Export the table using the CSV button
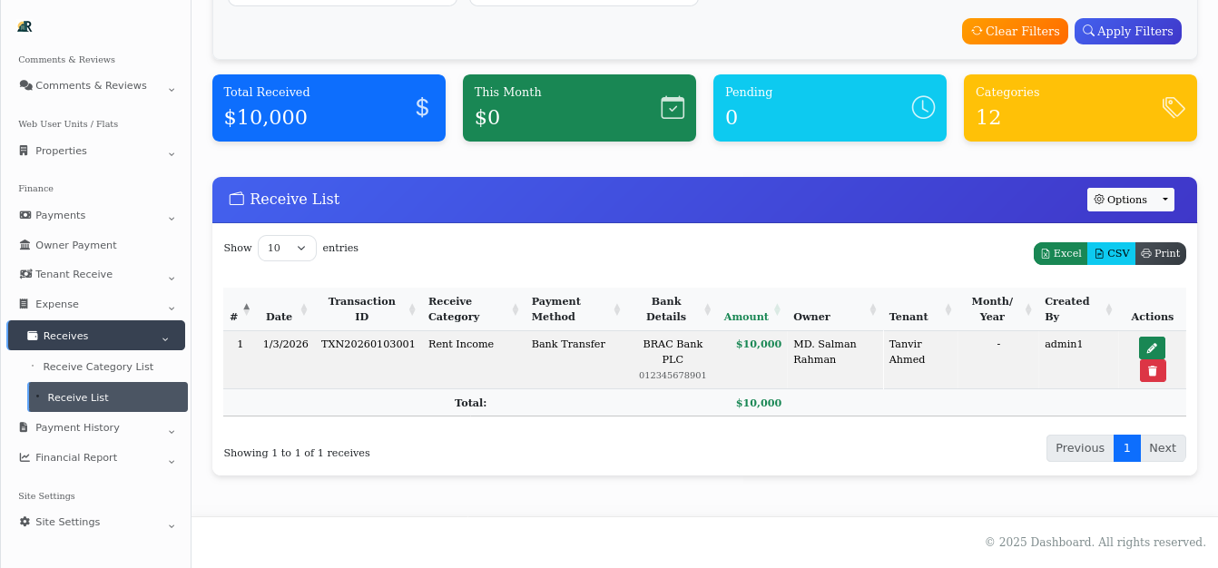Screen dimensions: 1218x568 coord(1111,254)
